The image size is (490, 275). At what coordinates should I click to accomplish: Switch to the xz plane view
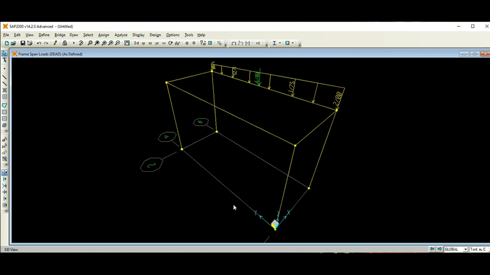[150, 43]
